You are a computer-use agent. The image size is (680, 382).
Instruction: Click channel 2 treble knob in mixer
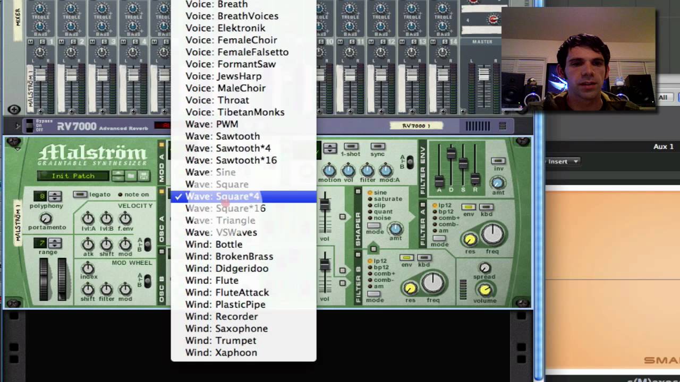71,8
